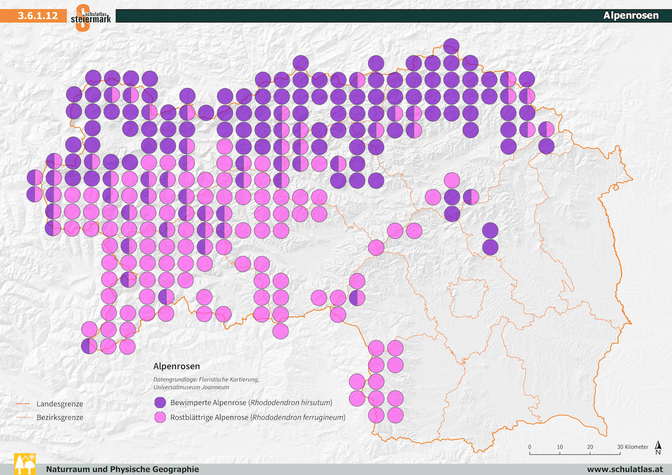Click the 3.6.1.12 map number label
This screenshot has width=672, height=475.
click(38, 16)
